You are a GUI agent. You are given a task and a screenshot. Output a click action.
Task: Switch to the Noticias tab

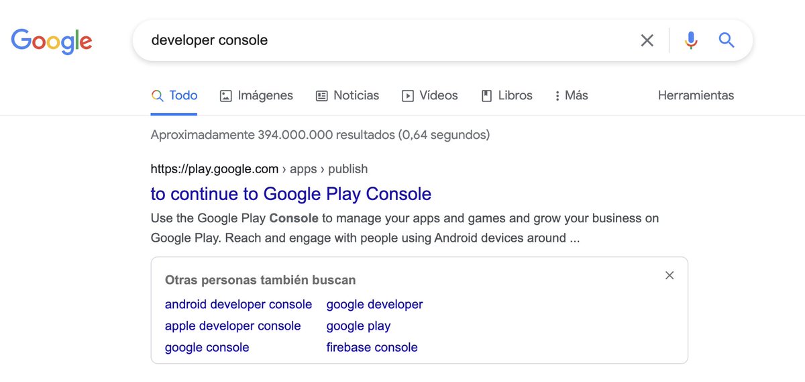347,95
